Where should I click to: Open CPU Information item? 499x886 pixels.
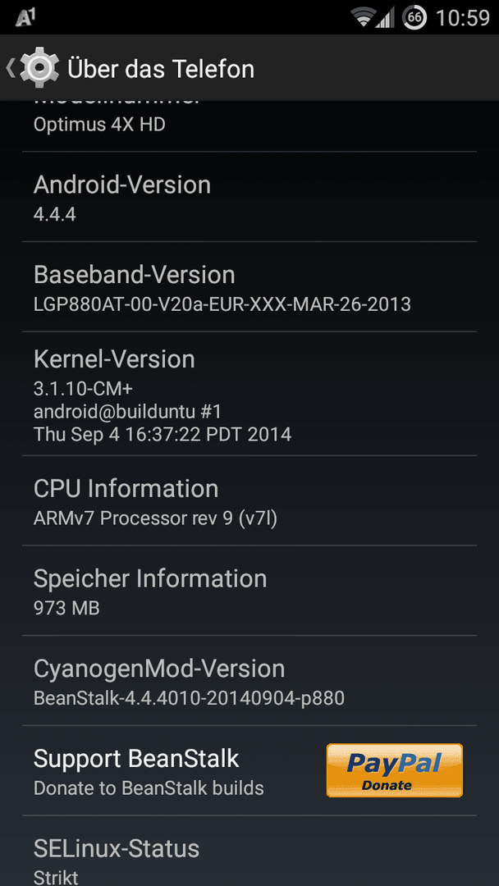coord(249,500)
